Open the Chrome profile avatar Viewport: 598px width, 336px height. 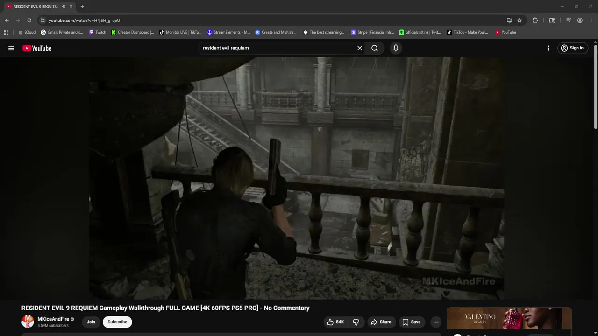(580, 21)
